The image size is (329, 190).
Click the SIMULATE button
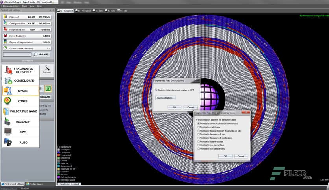pos(45,97)
